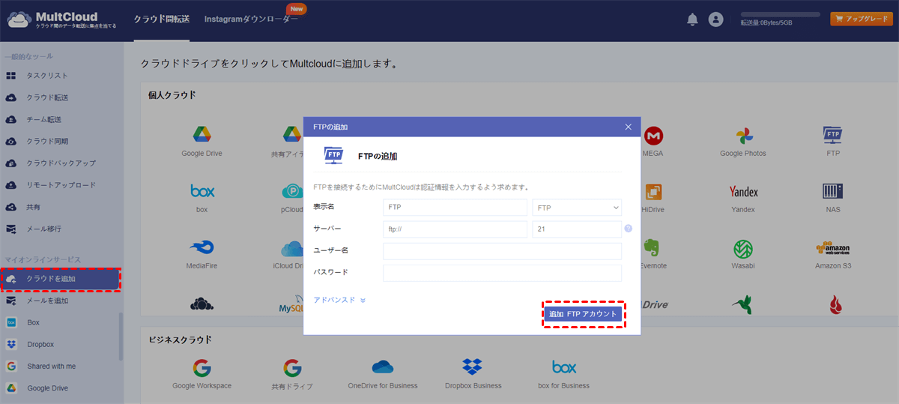Click the server port help icon
This screenshot has height=404, width=899.
click(629, 229)
